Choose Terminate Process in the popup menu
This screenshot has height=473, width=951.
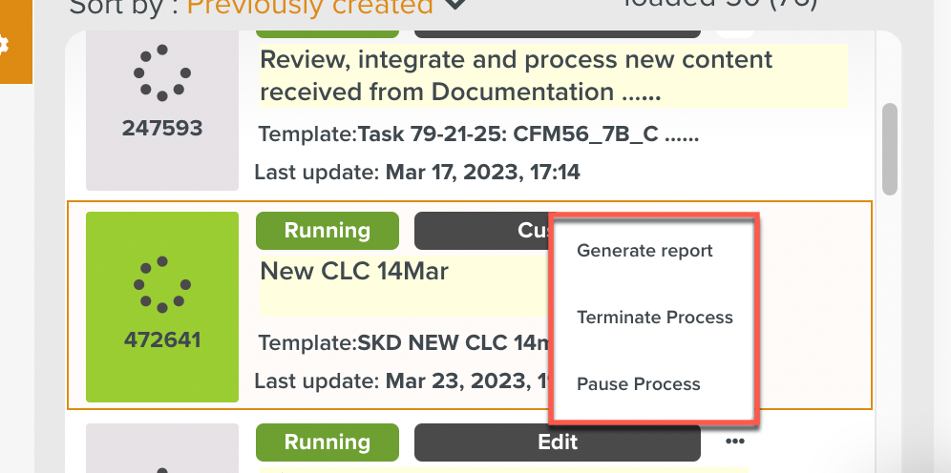(654, 318)
